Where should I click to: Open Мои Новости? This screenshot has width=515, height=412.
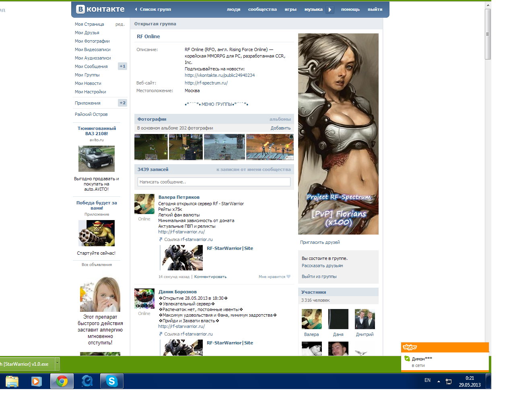[x=88, y=83]
